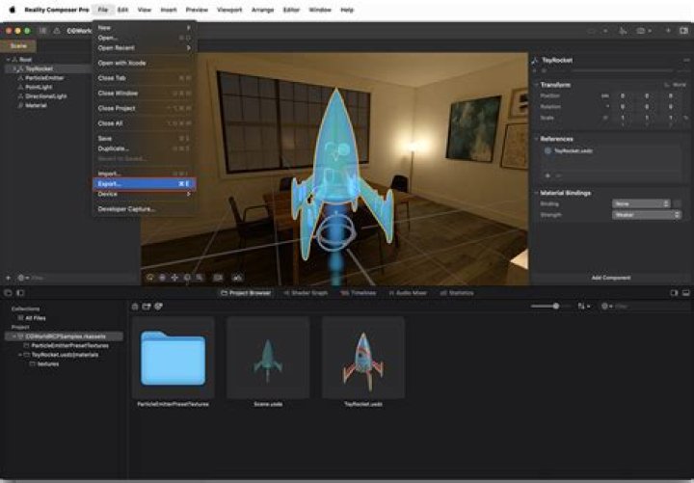
Task: Open the Apple menu
Action: coord(13,10)
